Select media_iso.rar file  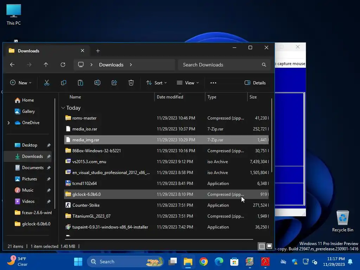click(x=166, y=129)
